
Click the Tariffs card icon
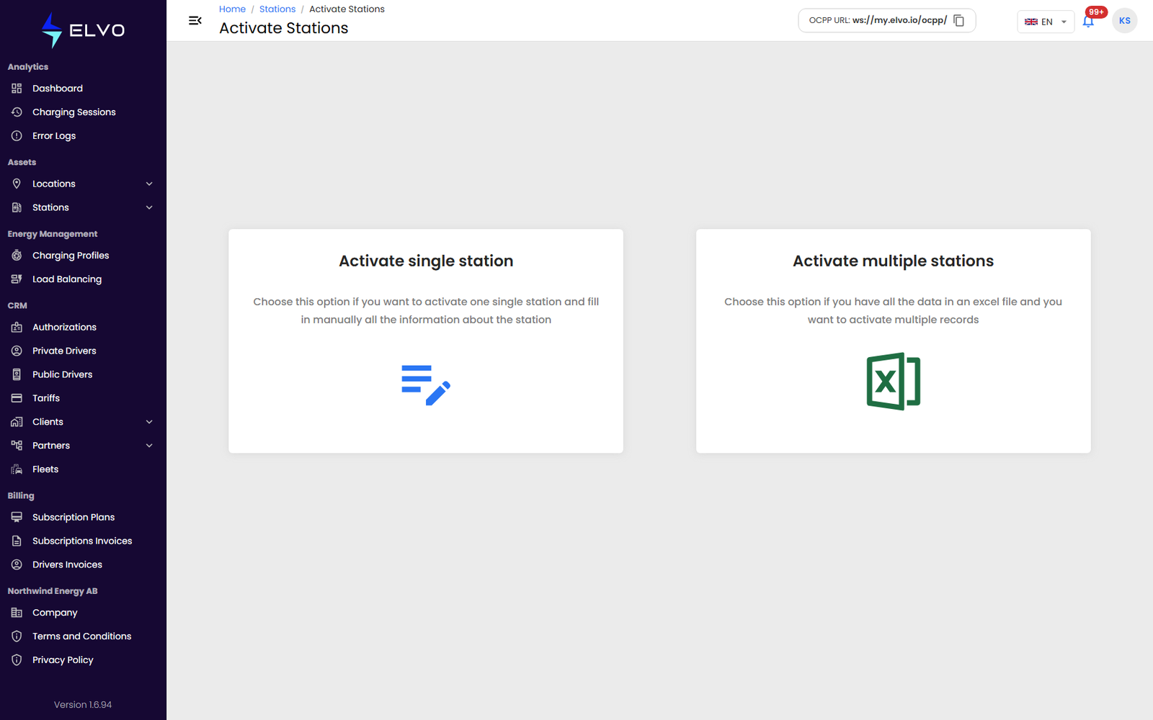click(x=17, y=398)
